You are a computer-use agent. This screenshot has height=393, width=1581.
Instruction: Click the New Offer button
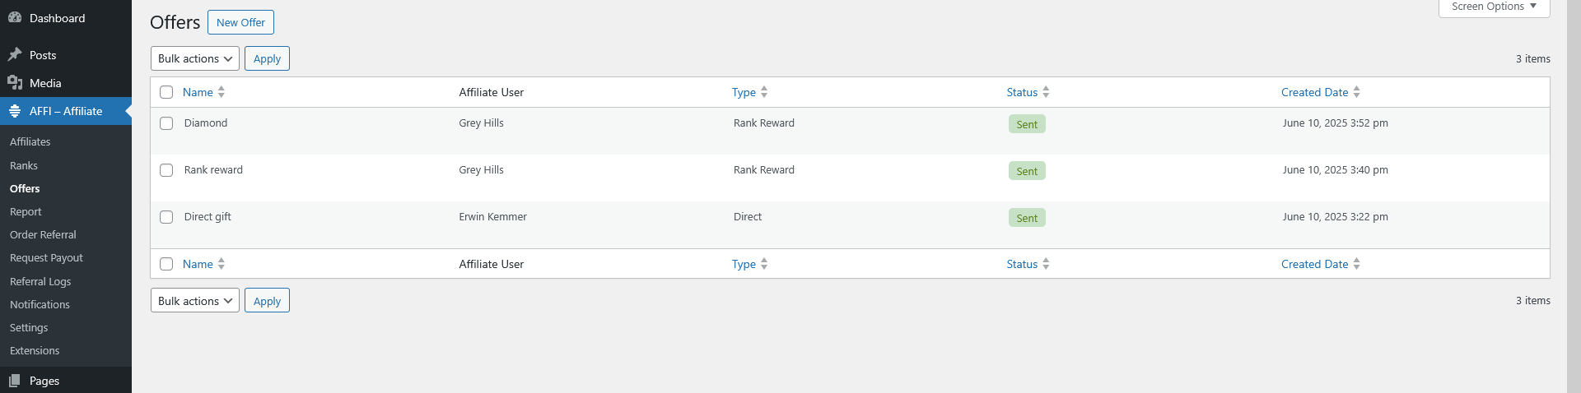240,22
